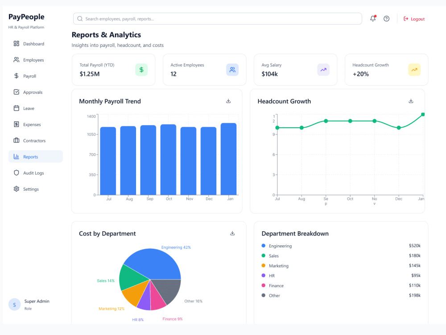Screen dimensions: 446x335
Task: Open the help question mark icon
Action: click(x=386, y=19)
